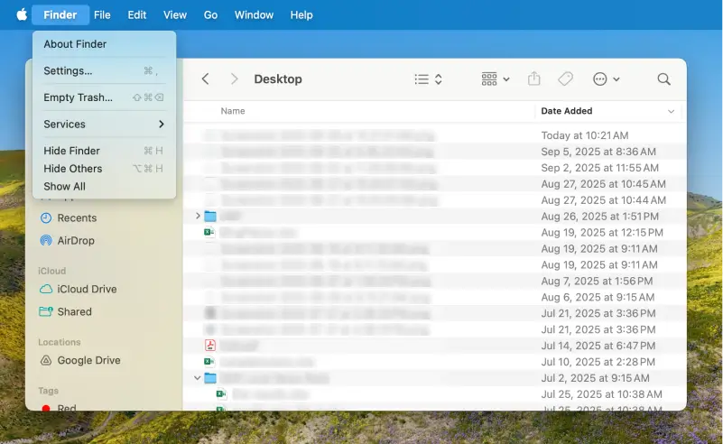Open the group-by grid dropdown
Viewport: 723px width, 444px height.
point(496,79)
